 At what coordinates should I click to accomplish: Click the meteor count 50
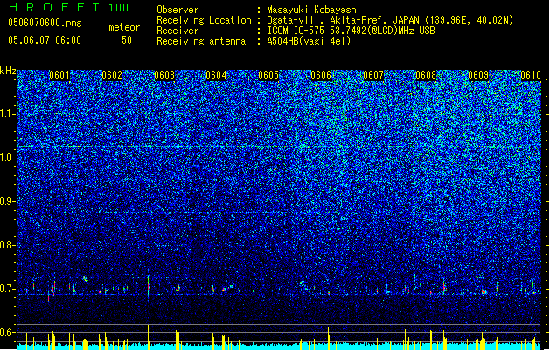[x=127, y=40]
